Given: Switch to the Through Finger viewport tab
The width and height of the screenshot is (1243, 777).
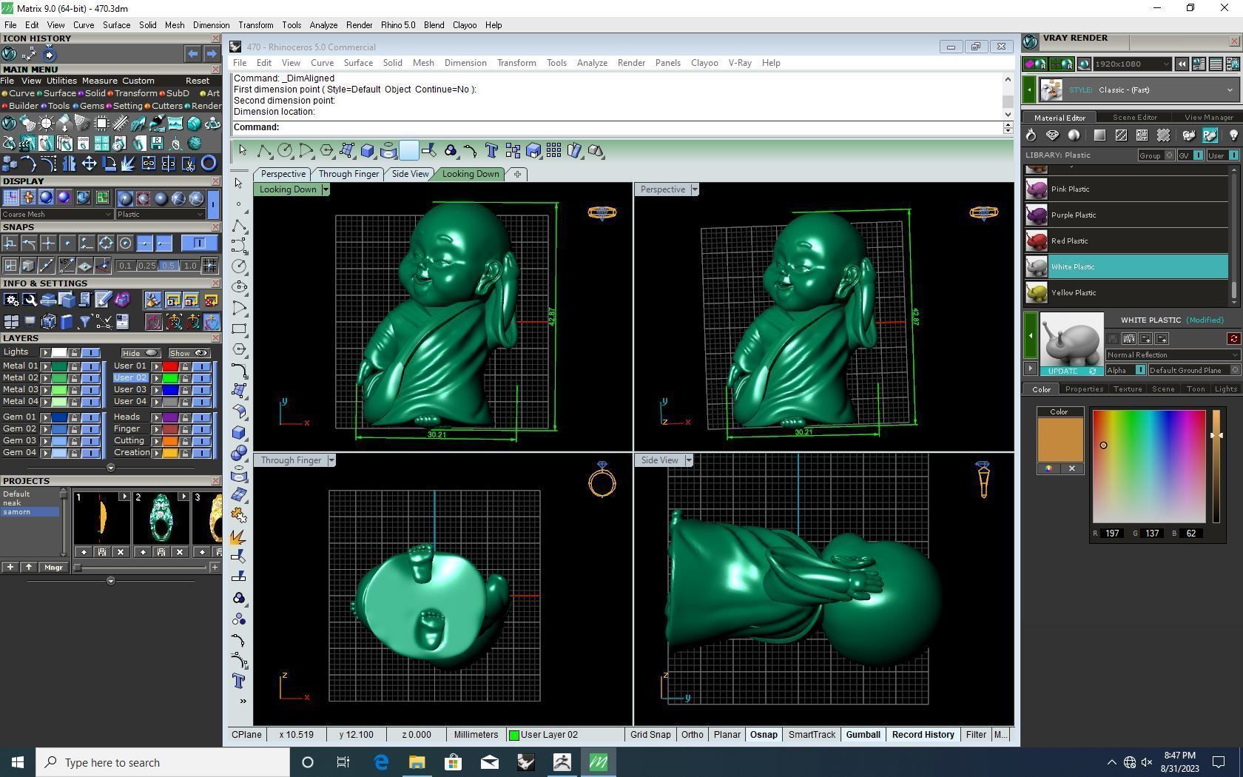Looking at the screenshot, I should [348, 174].
